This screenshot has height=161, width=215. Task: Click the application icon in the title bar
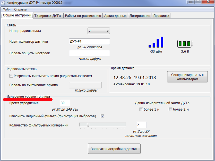(x=3, y=3)
